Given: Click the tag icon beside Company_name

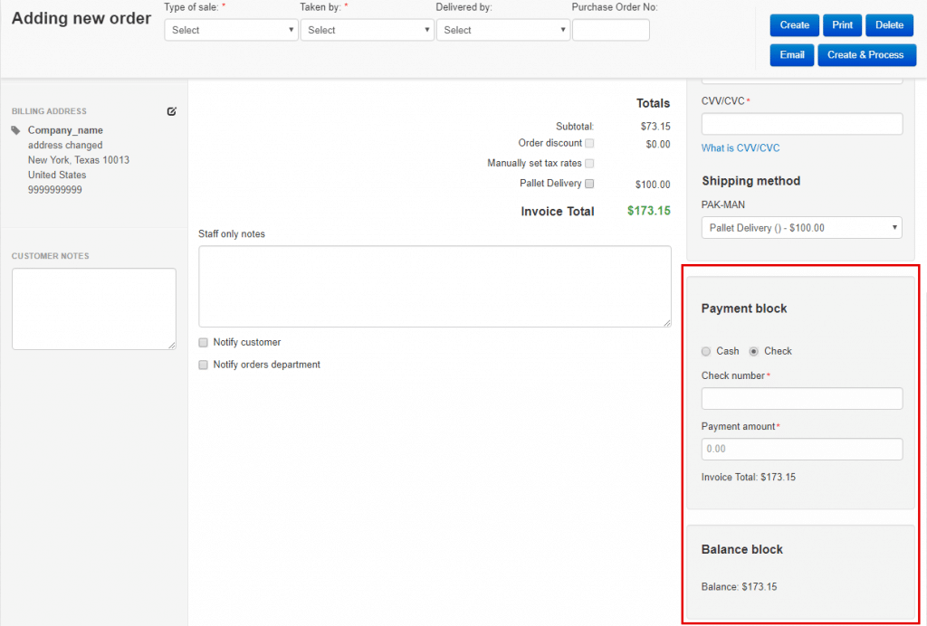Looking at the screenshot, I should 16,130.
